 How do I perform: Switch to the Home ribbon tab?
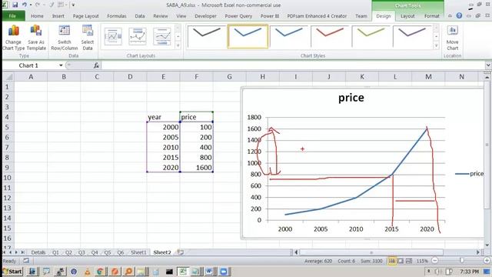tap(37, 16)
